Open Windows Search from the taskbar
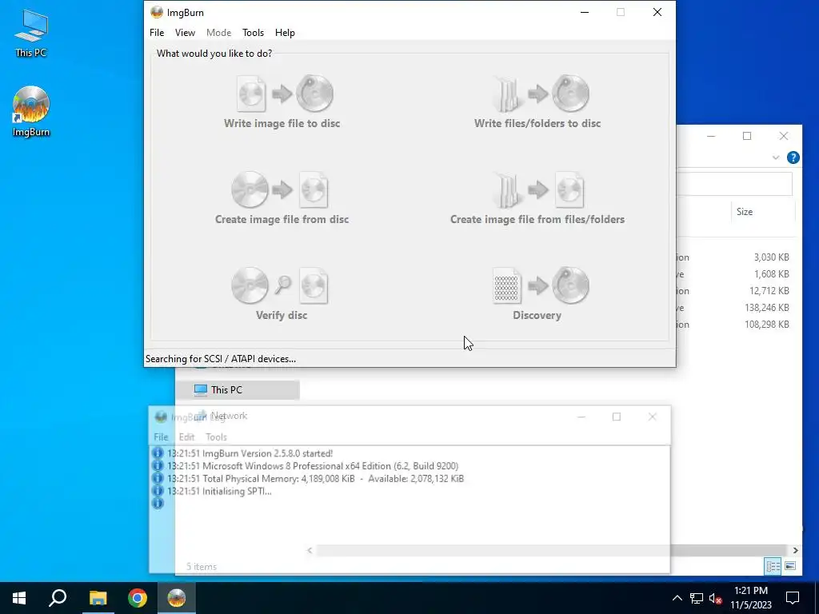Image resolution: width=819 pixels, height=614 pixels. 58,598
